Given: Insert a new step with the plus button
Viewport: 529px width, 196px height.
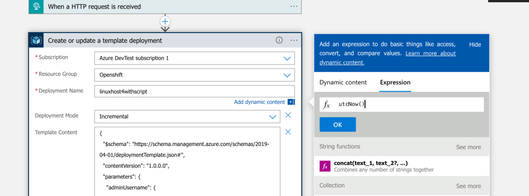Looking at the screenshot, I should [x=165, y=22].
